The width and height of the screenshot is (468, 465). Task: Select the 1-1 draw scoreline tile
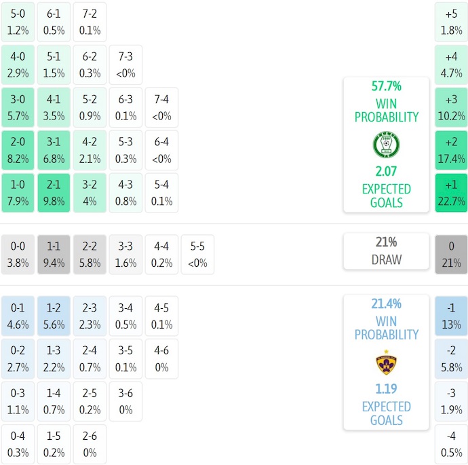(x=54, y=255)
